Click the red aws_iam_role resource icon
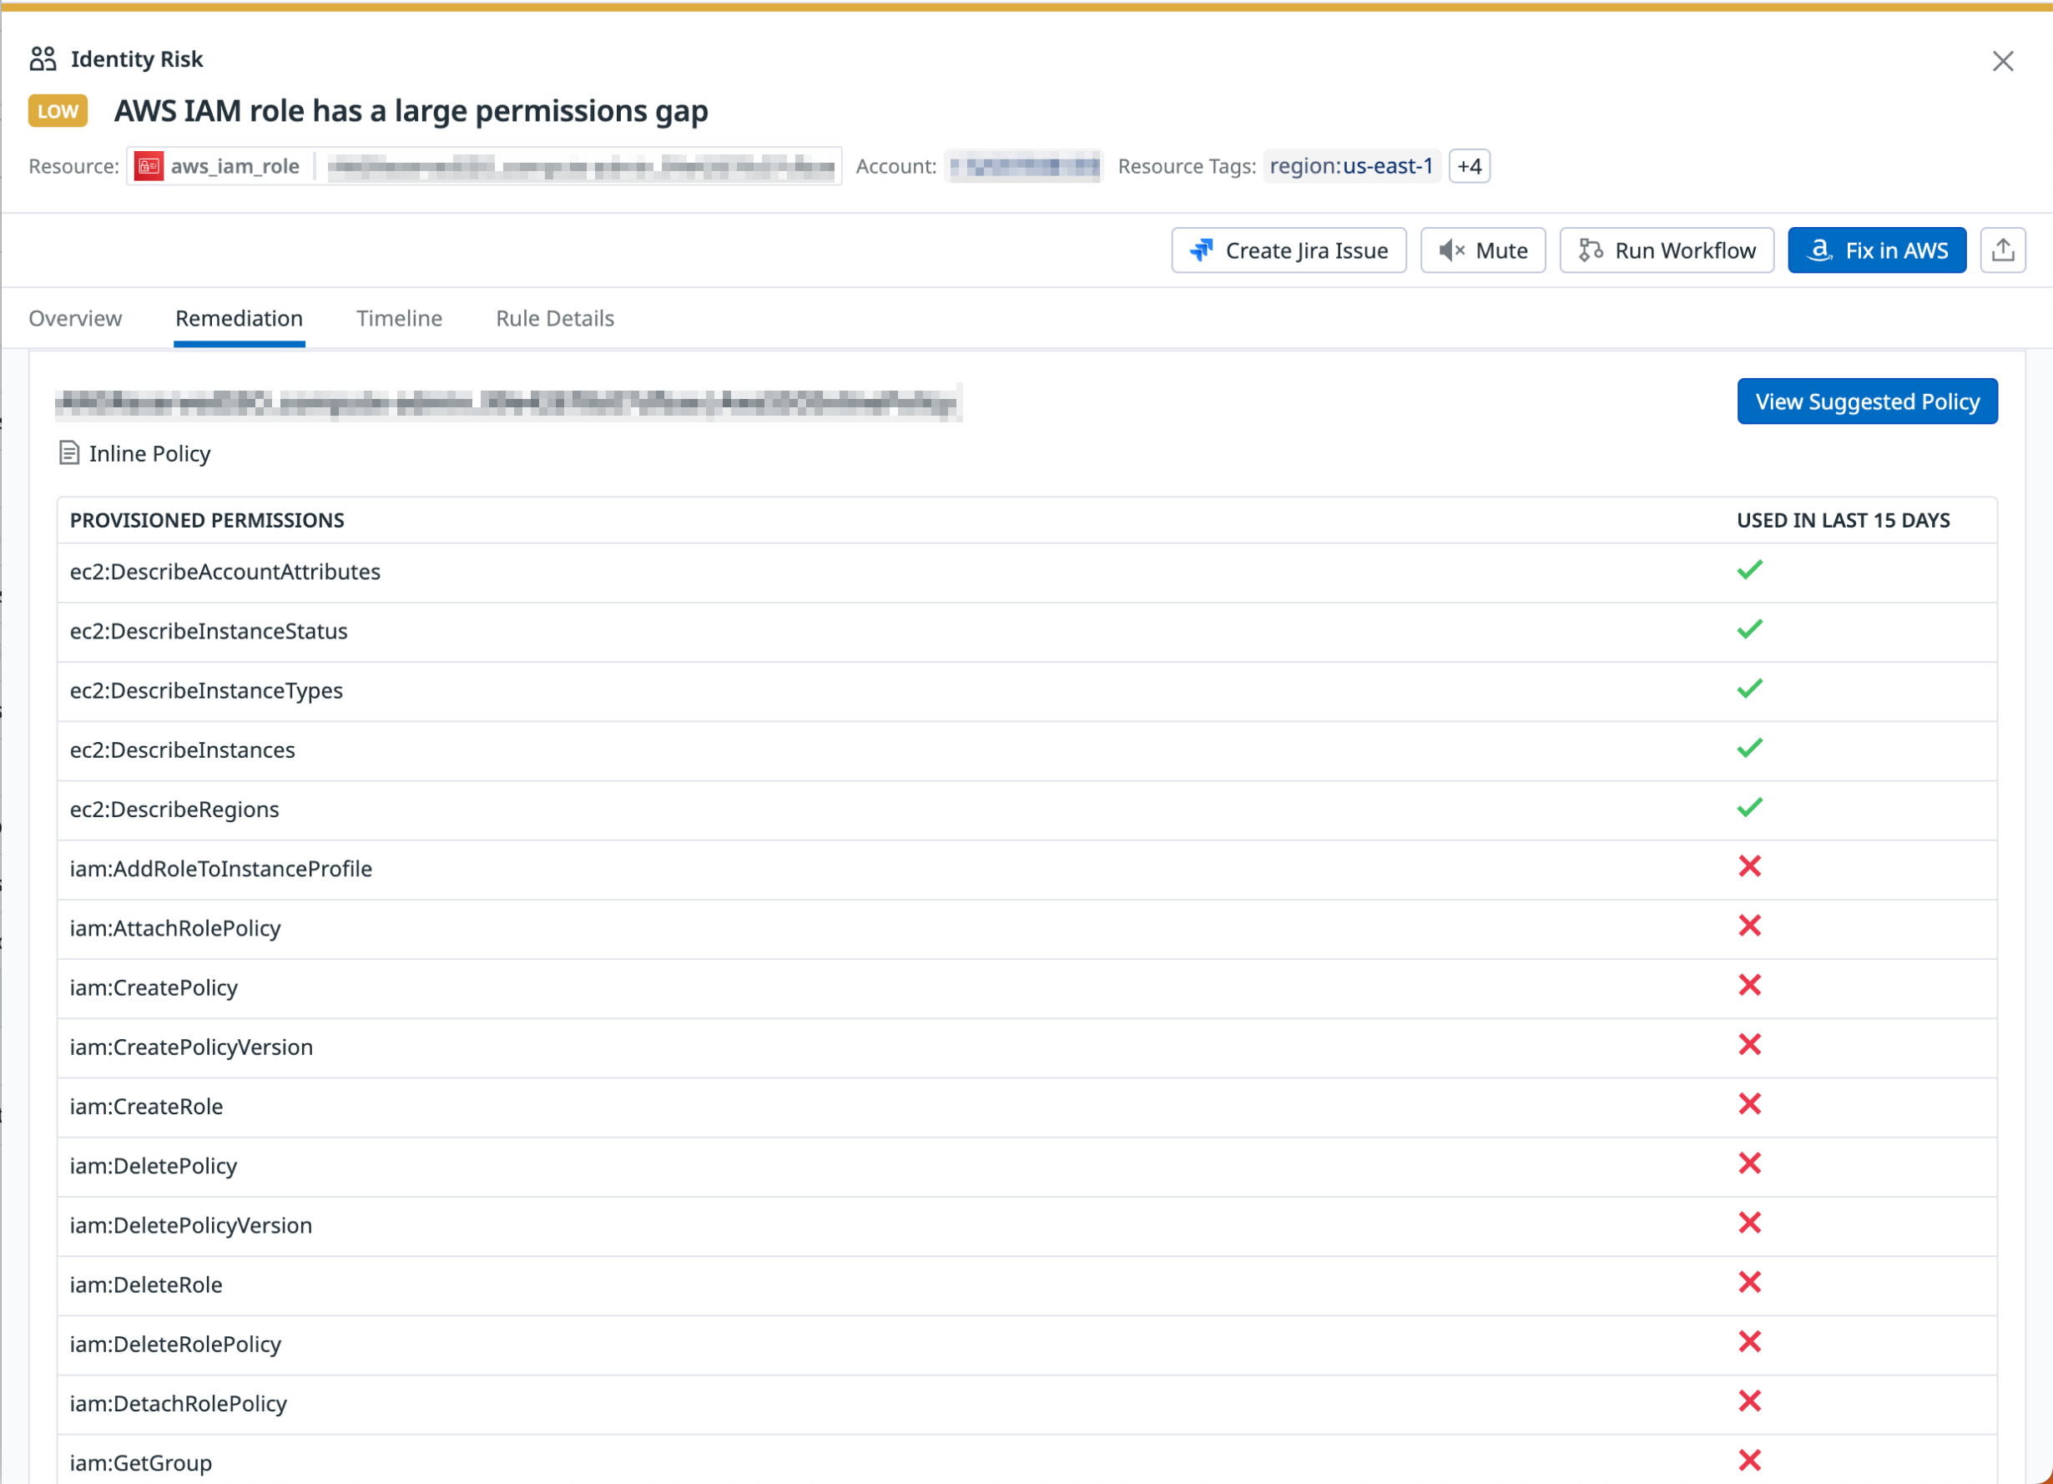 (149, 166)
